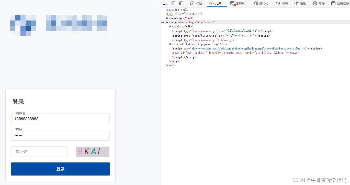Click the sidebar panel toggle icon in DevTools
Screen dimensions: 350x185
[x=181, y=3]
